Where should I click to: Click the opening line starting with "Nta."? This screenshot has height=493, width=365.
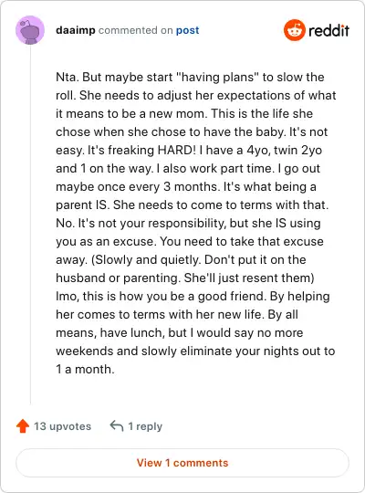click(190, 77)
